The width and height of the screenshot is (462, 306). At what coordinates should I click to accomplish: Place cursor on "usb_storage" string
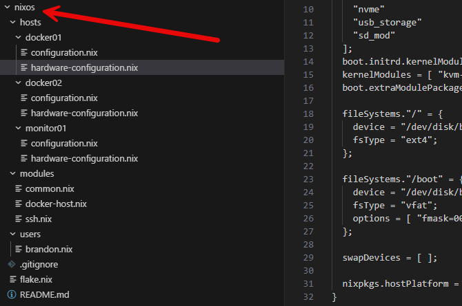pyautogui.click(x=387, y=23)
